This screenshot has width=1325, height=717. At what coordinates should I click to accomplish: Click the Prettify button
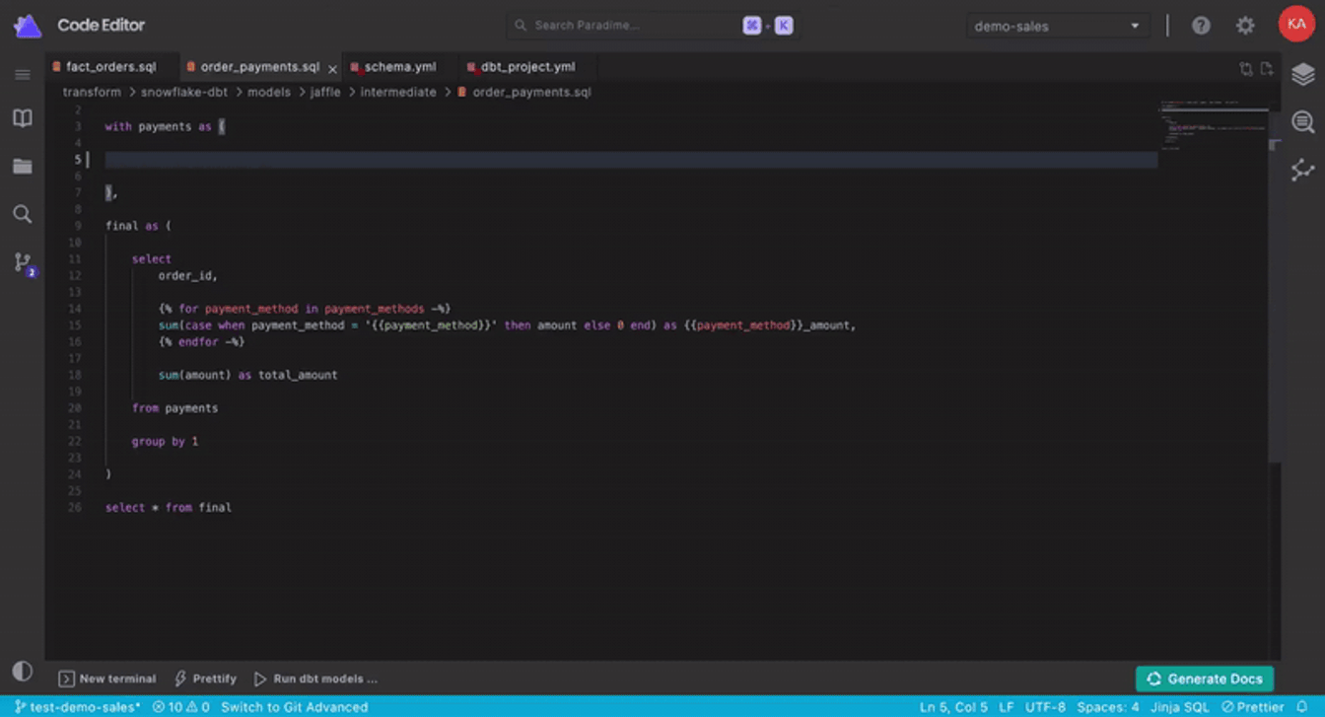point(205,679)
